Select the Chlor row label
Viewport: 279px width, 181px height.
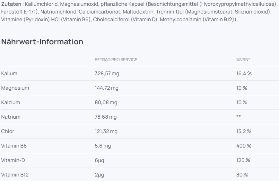(8, 131)
